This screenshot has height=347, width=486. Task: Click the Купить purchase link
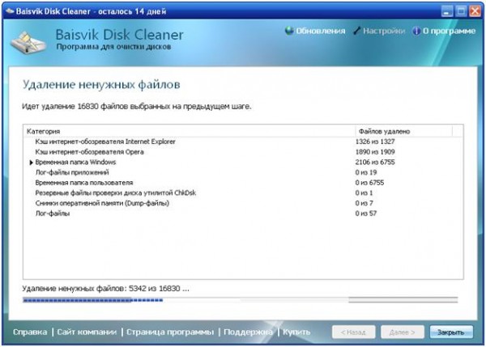[296, 332]
